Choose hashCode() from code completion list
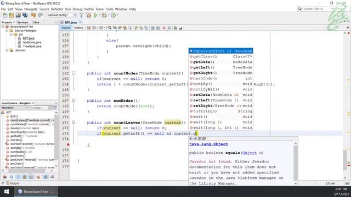The image size is (351, 197). click(x=221, y=78)
